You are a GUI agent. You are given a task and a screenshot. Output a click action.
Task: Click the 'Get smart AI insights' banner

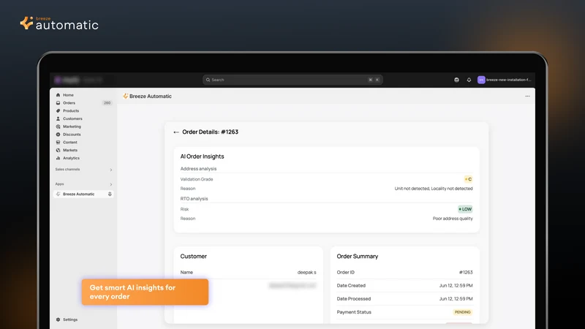(x=145, y=292)
